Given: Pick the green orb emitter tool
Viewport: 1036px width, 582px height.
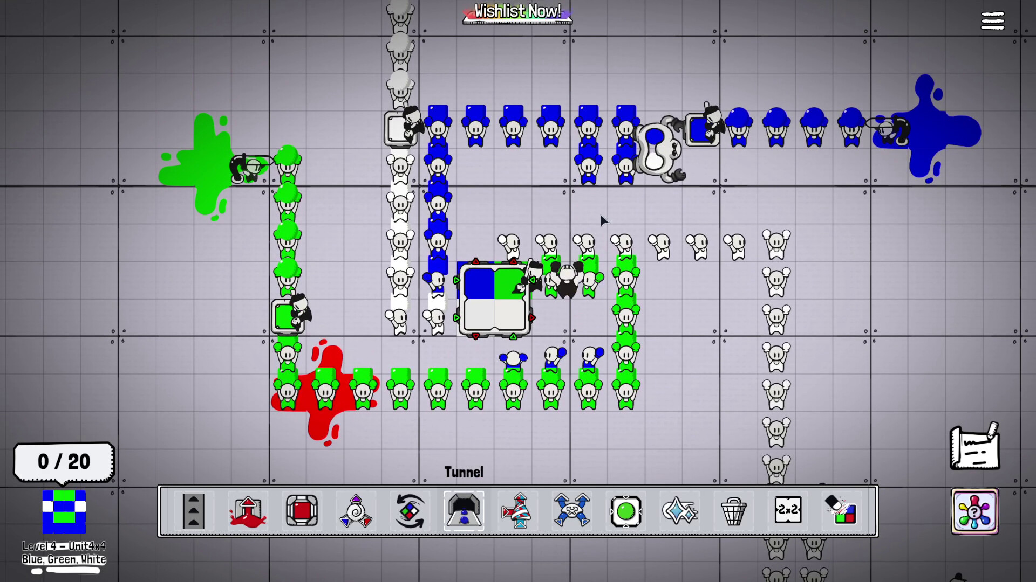Looking at the screenshot, I should tap(625, 511).
